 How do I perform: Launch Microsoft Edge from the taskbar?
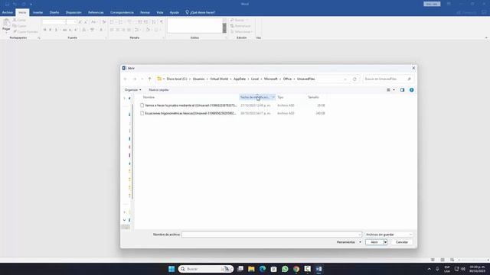(x=263, y=269)
